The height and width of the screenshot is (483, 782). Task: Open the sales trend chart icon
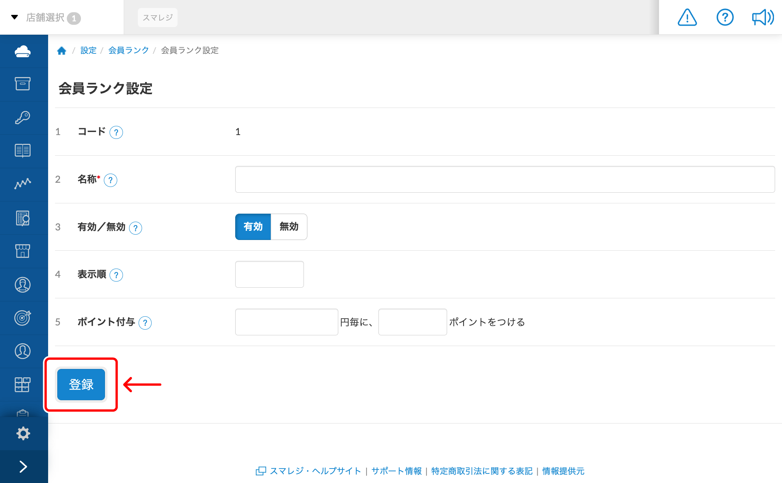pos(24,184)
